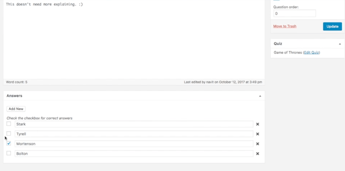This screenshot has height=171, width=345.
Task: Add a new answer with Add New
Action: click(16, 109)
